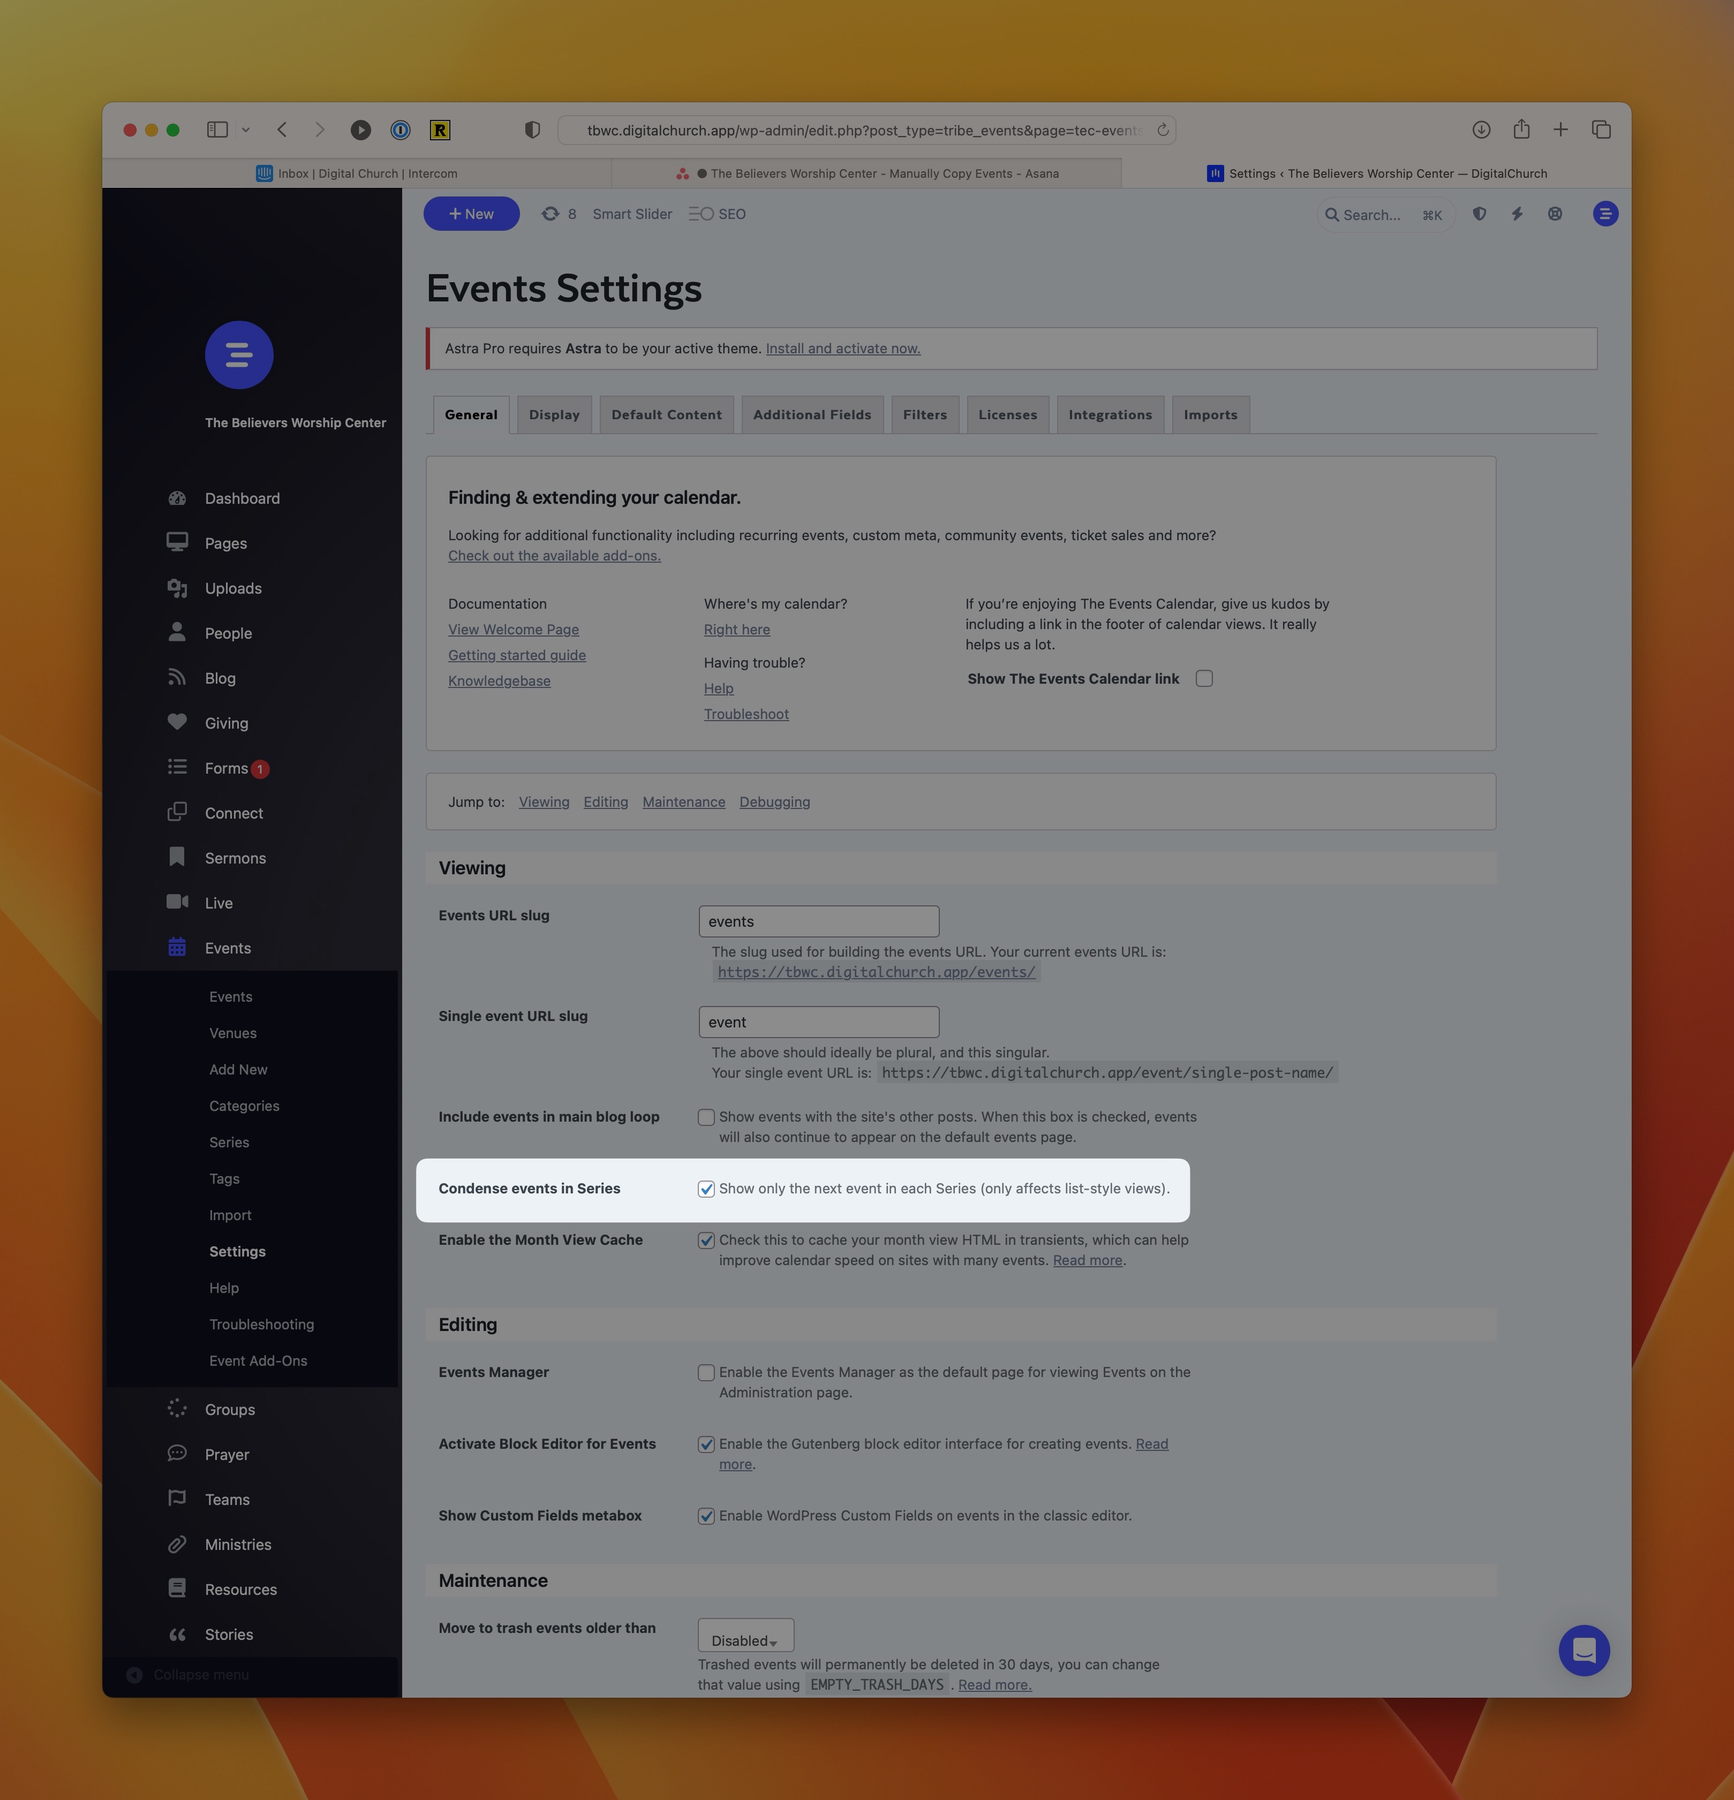Open Giving in the sidebar

tap(227, 724)
